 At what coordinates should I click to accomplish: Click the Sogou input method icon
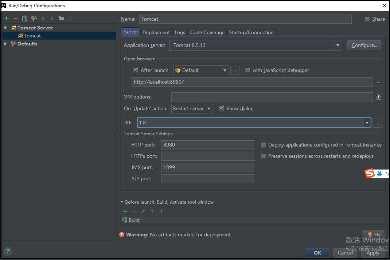tap(370, 173)
